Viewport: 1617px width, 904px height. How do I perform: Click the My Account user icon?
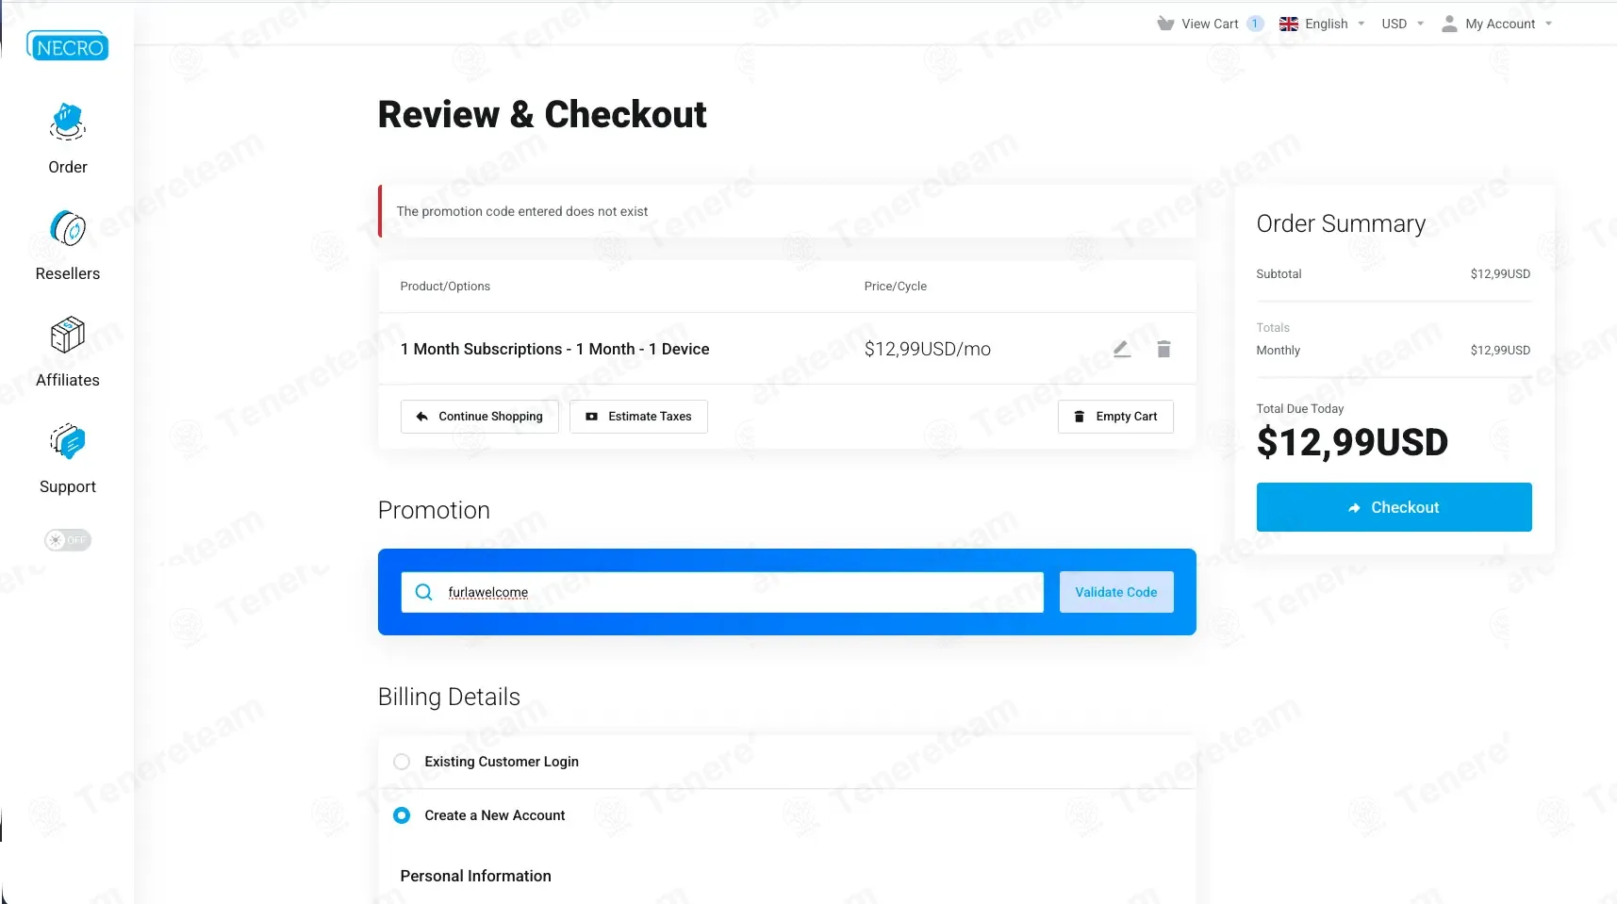1449,24
